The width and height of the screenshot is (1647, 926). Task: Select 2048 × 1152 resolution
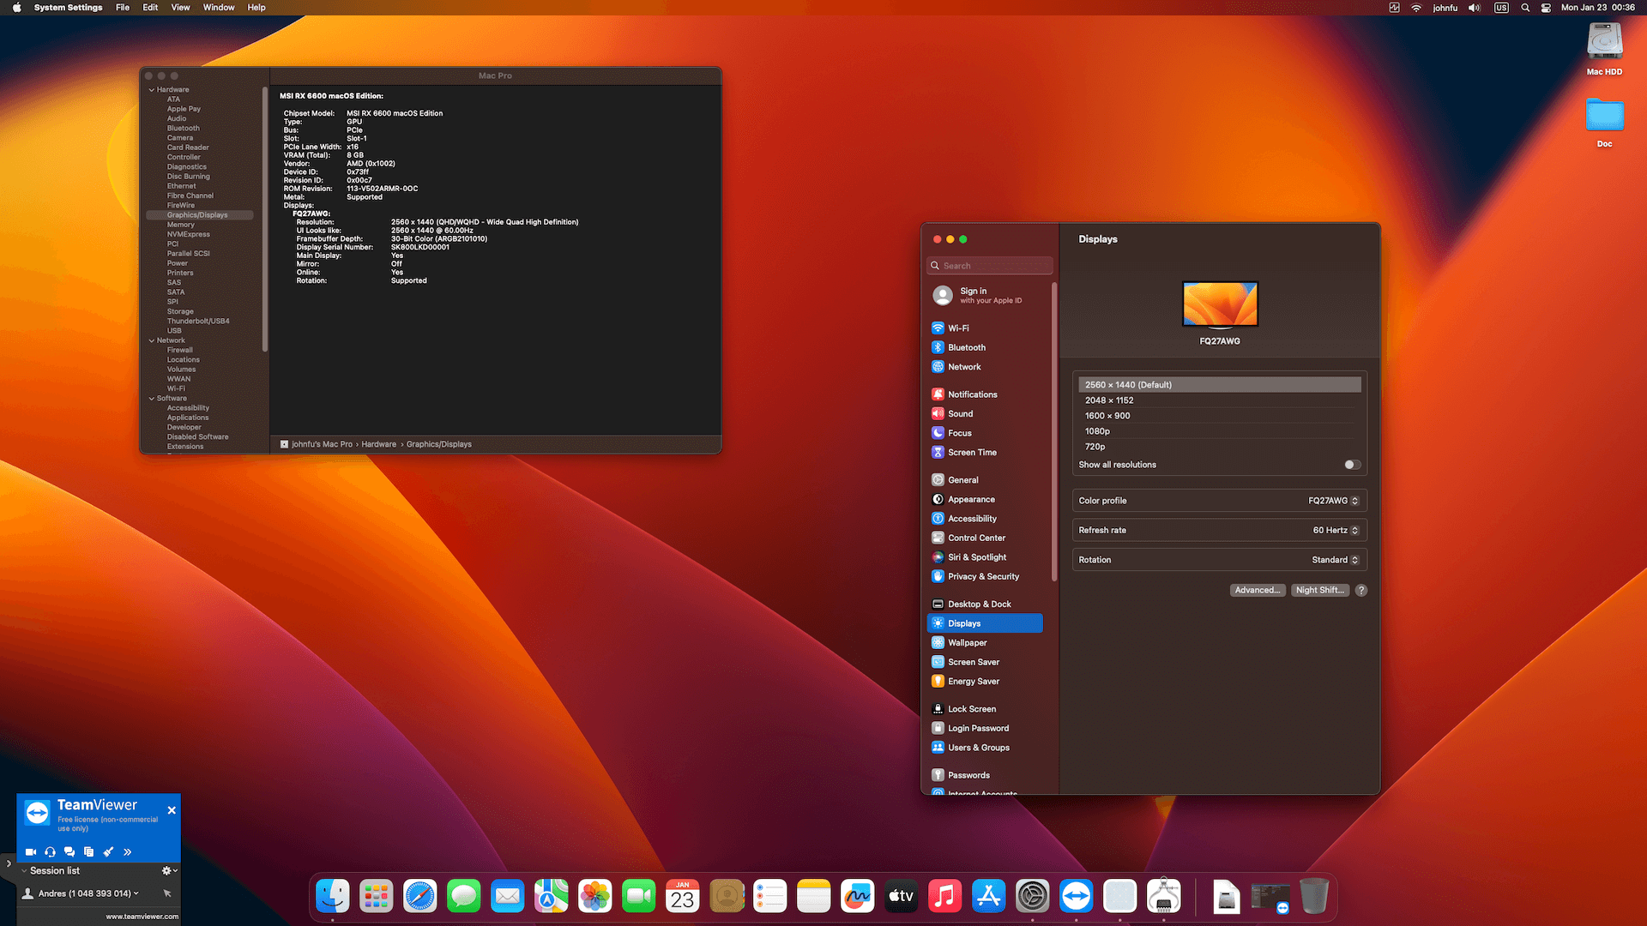1219,400
